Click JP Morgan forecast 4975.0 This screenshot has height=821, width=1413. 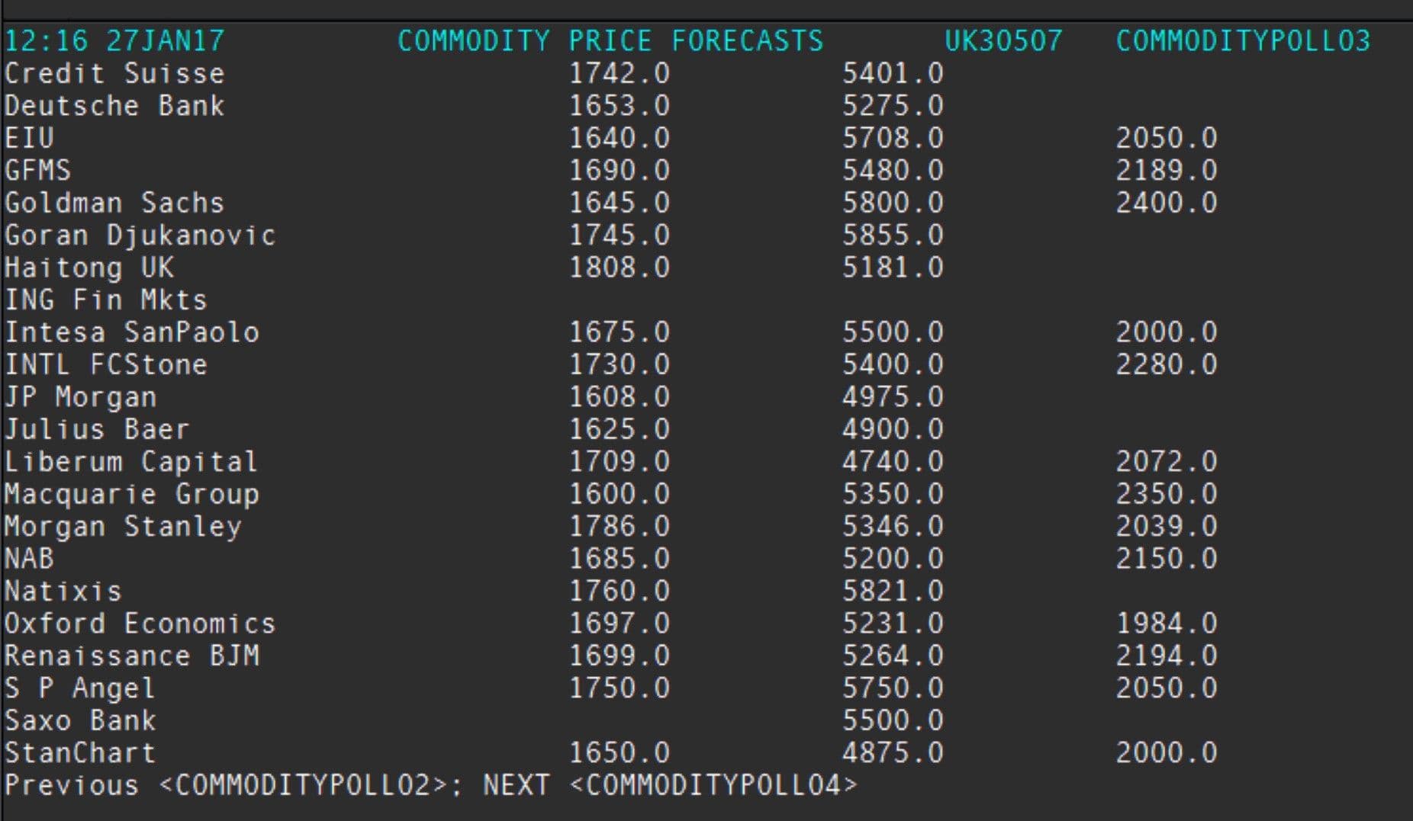pos(893,397)
